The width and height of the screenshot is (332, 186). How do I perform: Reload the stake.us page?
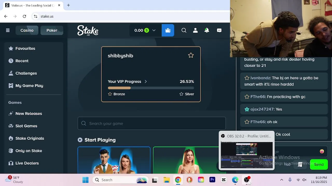24,16
